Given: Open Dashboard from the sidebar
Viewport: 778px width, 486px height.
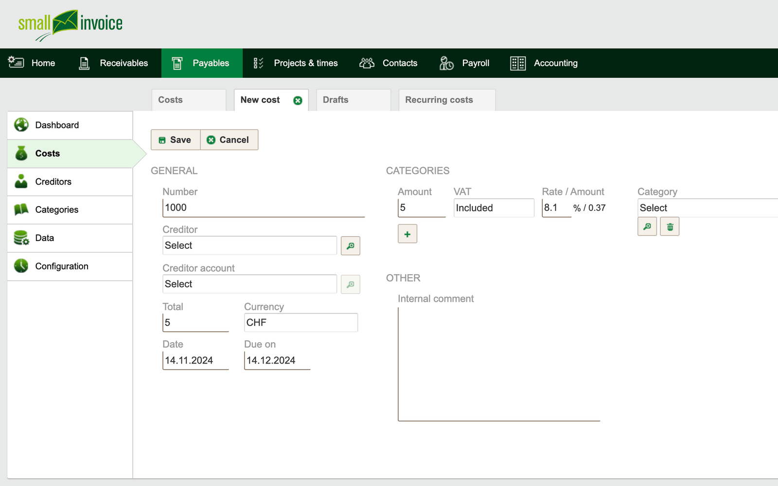Looking at the screenshot, I should [x=57, y=125].
